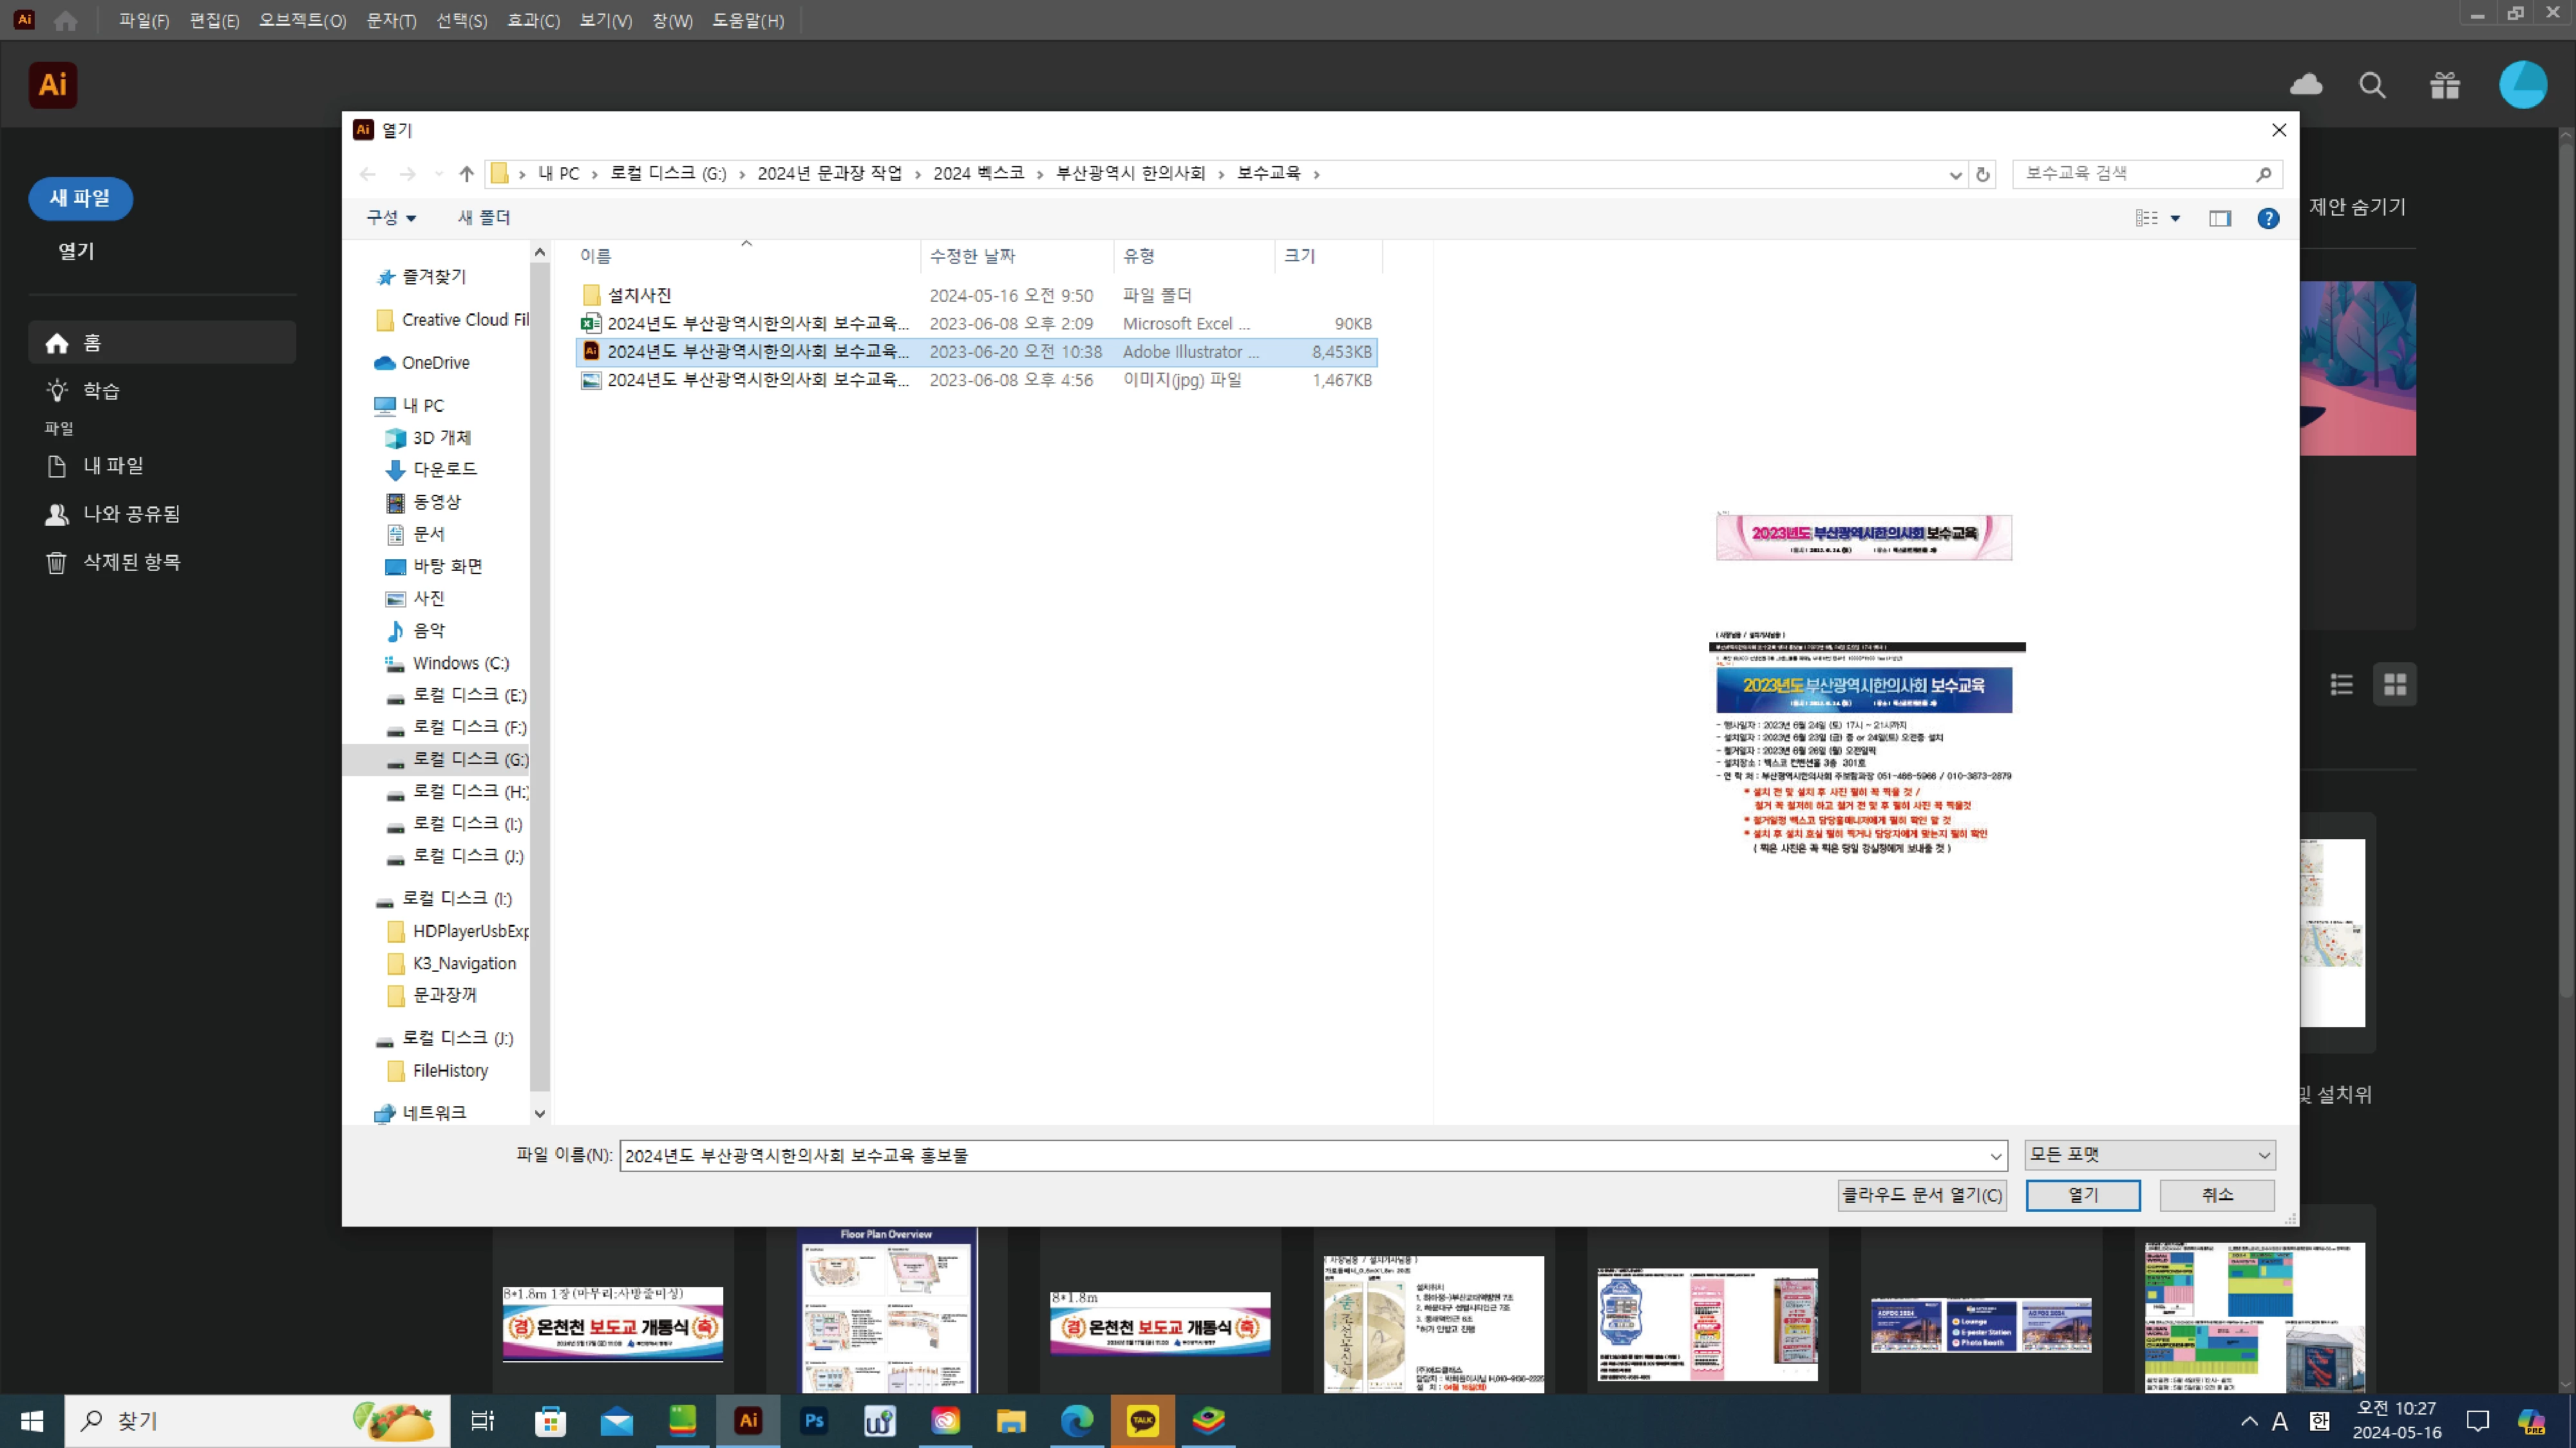Open the 모든 포맷 file format dropdown
This screenshot has height=1448, width=2576.
point(2149,1155)
